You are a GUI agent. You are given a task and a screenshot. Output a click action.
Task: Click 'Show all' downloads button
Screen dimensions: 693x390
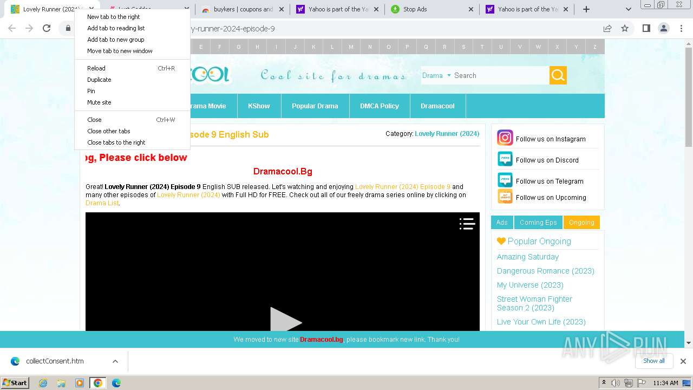click(x=653, y=361)
